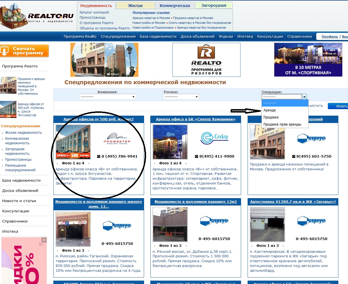The width and height of the screenshot is (348, 284).
Task: Open Автостоянка в ЖК Загорье listing title
Action: click(293, 202)
